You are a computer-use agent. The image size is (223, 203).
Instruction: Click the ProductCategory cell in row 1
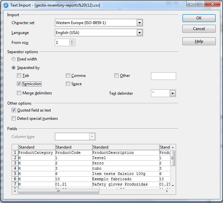click(x=37, y=153)
